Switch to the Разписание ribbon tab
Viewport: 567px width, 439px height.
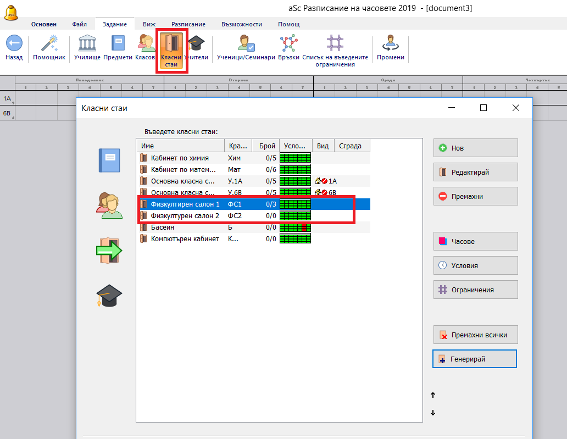[x=188, y=24]
